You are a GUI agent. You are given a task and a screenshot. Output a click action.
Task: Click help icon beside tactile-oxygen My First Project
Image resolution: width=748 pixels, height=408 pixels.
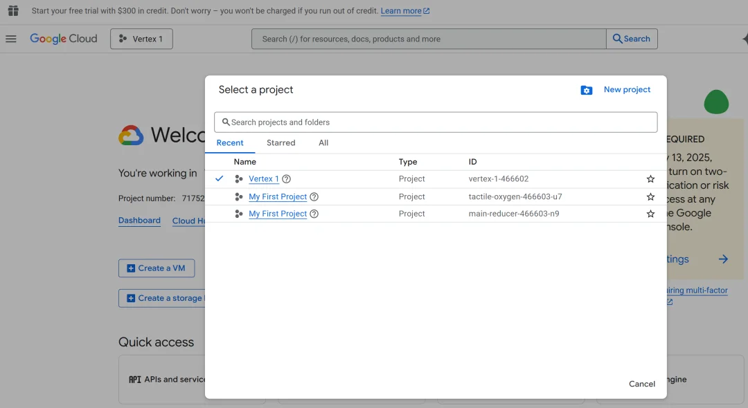tap(314, 197)
